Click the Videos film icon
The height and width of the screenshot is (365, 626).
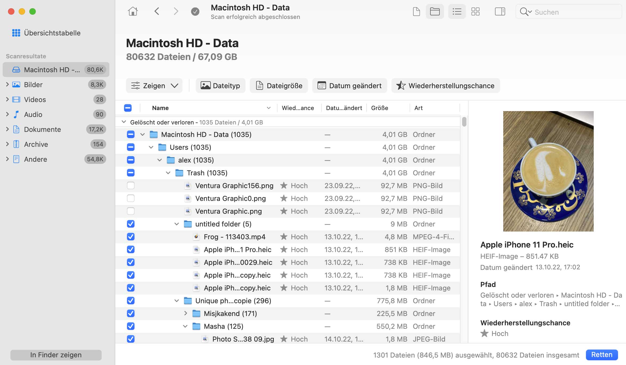[16, 99]
